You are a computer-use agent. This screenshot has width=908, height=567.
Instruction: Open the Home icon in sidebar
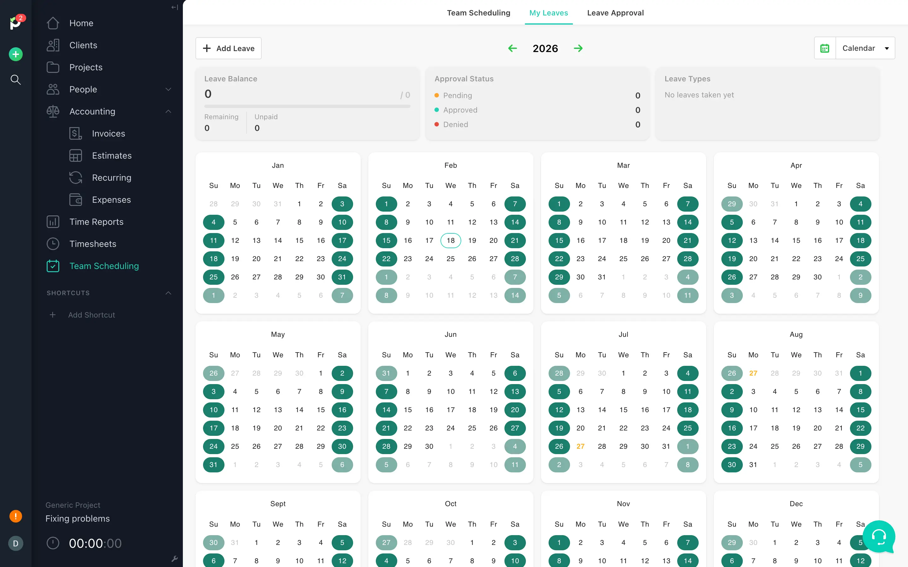point(53,23)
